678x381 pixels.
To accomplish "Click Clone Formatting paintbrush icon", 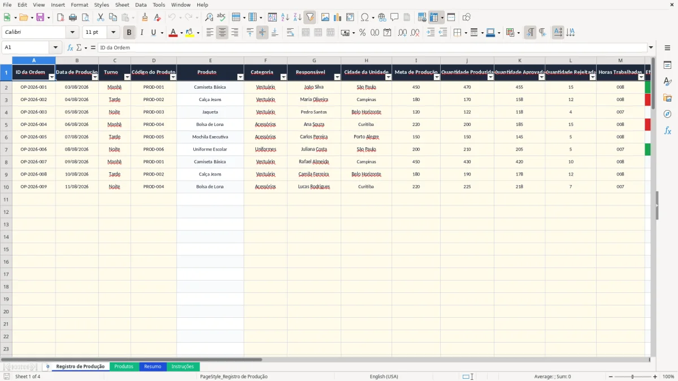I will (x=145, y=17).
